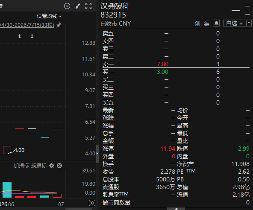Screen dimensions: 253x210
Task: Open dropdown arrow next to 自选 +
Action: [x=249, y=23]
